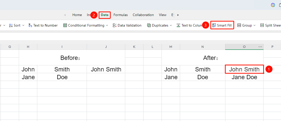Click Text to Columns

pyautogui.click(x=190, y=26)
